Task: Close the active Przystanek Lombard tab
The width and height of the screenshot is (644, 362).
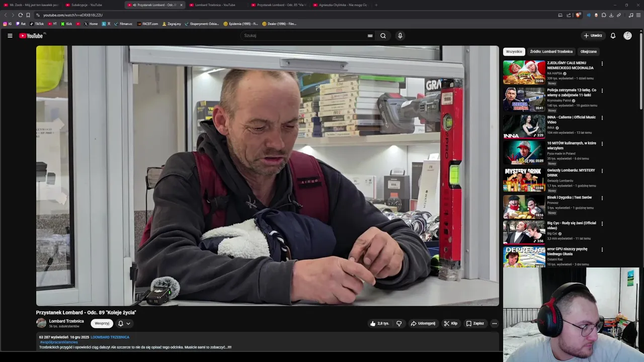Action: (181, 5)
